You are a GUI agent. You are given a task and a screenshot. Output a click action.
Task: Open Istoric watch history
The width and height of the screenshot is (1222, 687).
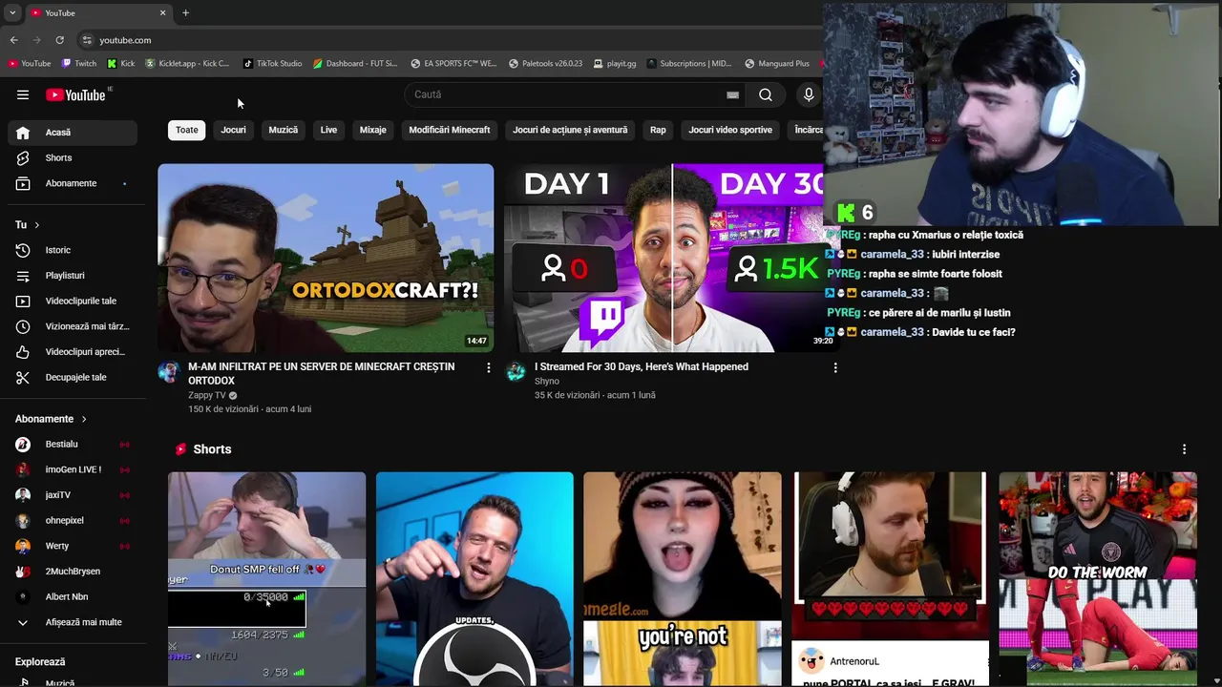point(73,250)
